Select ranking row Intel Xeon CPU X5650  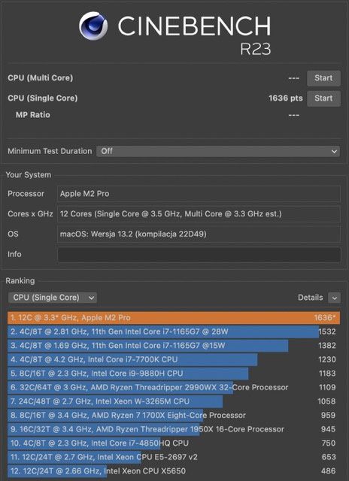[174, 471]
